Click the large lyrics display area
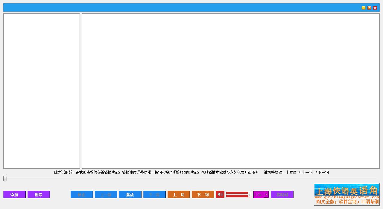 coord(231,91)
